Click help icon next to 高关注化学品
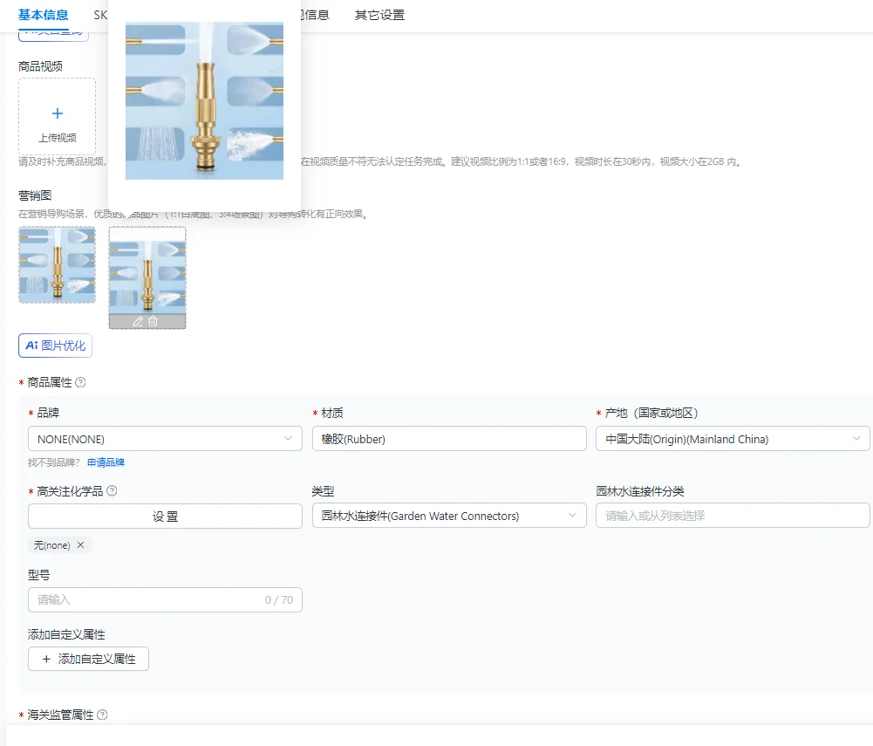Screen dimensions: 873x746 pos(112,491)
